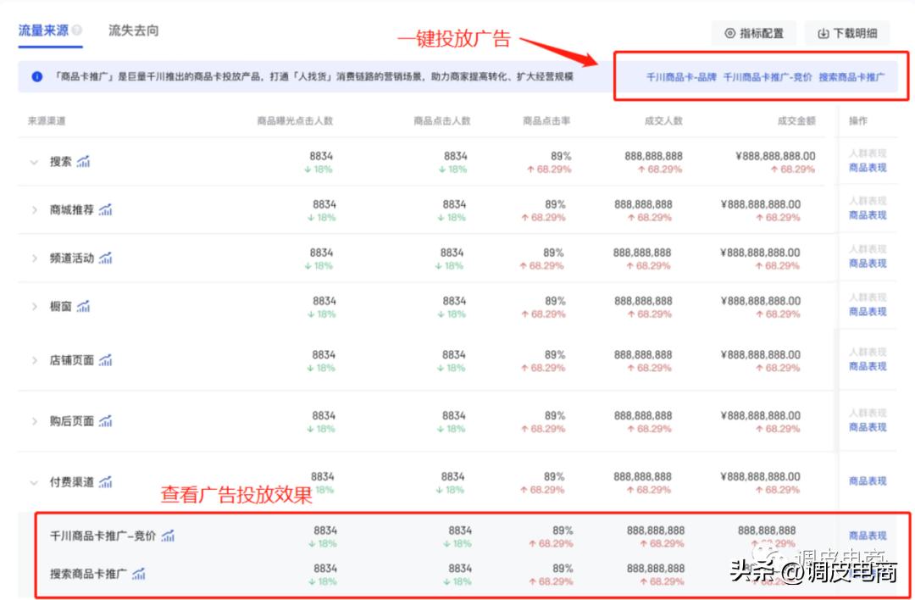This screenshot has width=915, height=600.
Task: Click the 商品点击人数 column header
Action: 441,121
